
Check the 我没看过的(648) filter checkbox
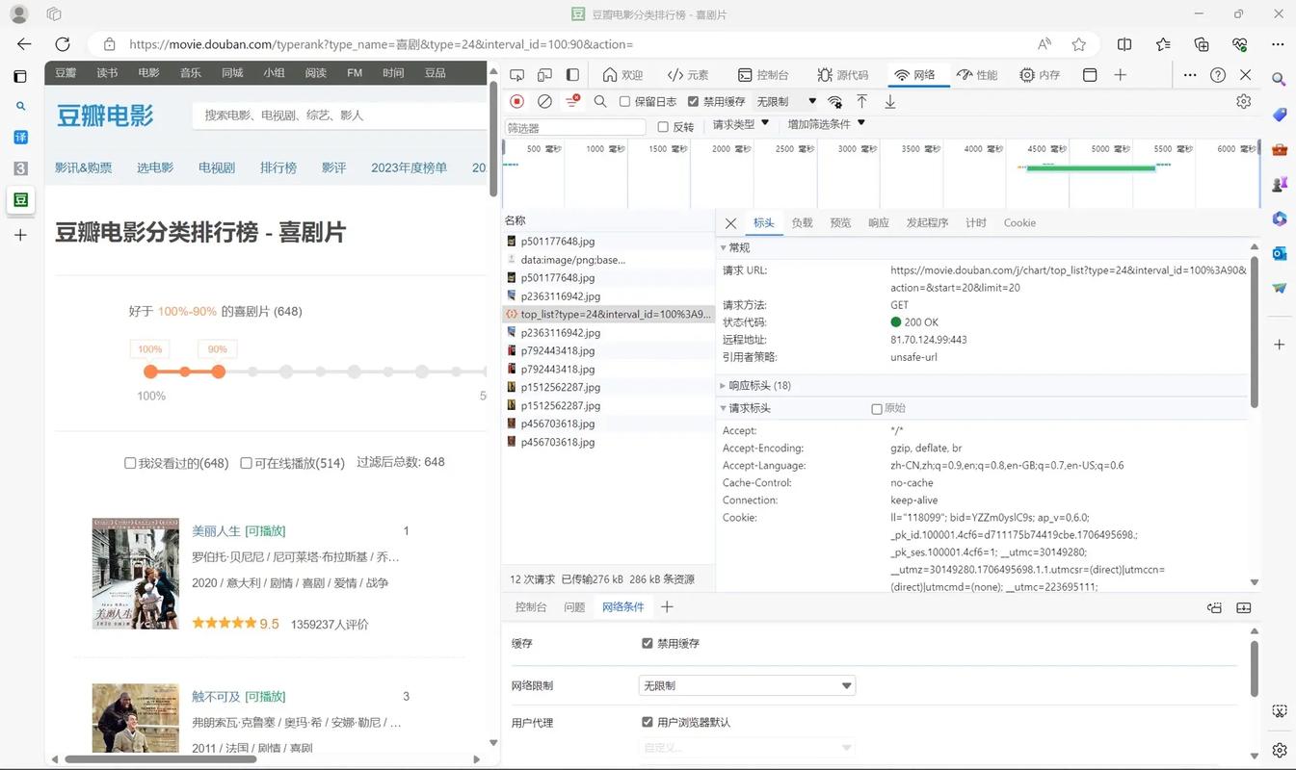pyautogui.click(x=130, y=463)
